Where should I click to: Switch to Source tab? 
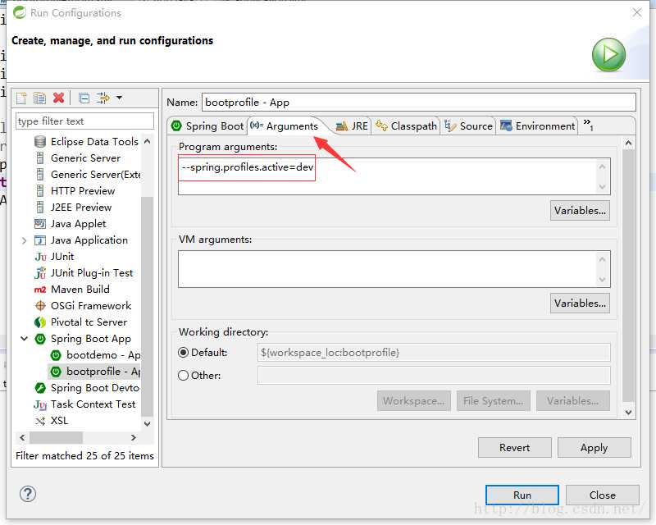pos(468,126)
